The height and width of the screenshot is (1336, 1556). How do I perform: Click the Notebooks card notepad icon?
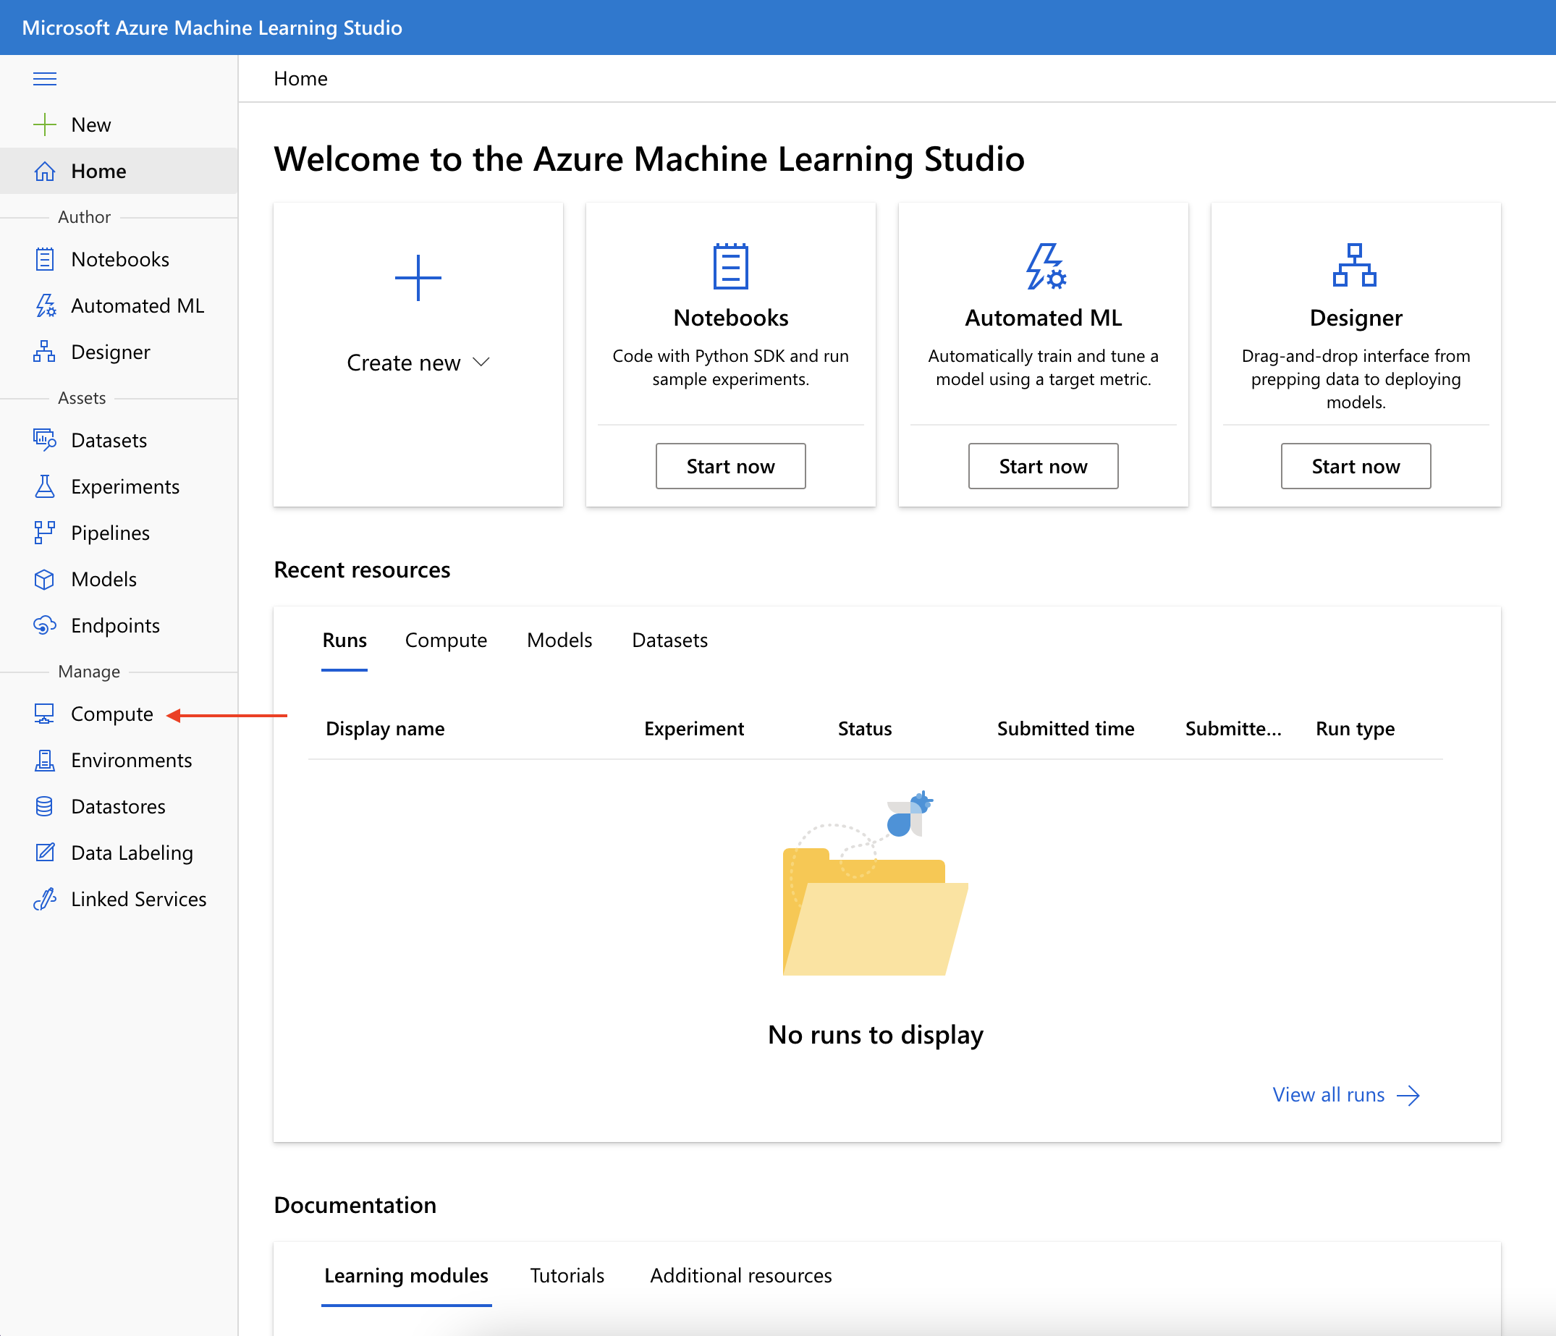pyautogui.click(x=731, y=266)
